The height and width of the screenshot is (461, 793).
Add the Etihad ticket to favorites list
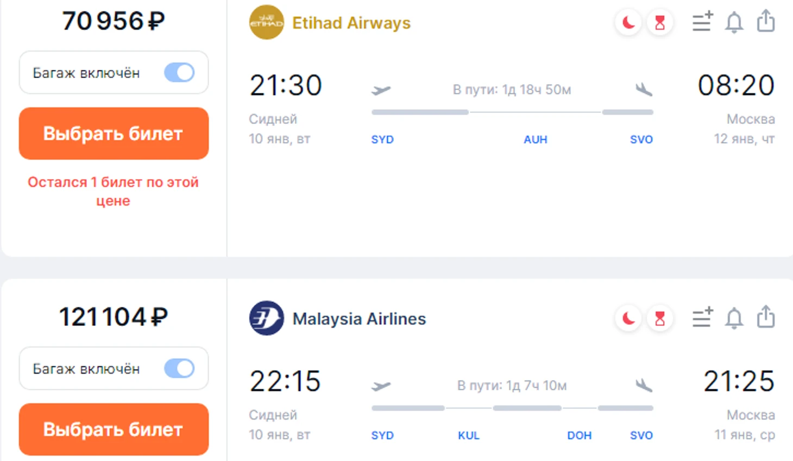(x=702, y=22)
